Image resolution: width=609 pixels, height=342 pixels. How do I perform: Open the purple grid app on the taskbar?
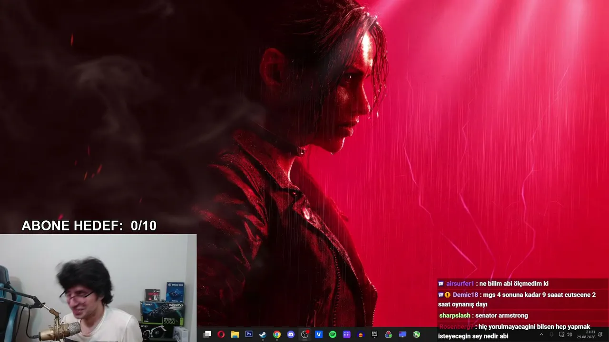pyautogui.click(x=347, y=334)
